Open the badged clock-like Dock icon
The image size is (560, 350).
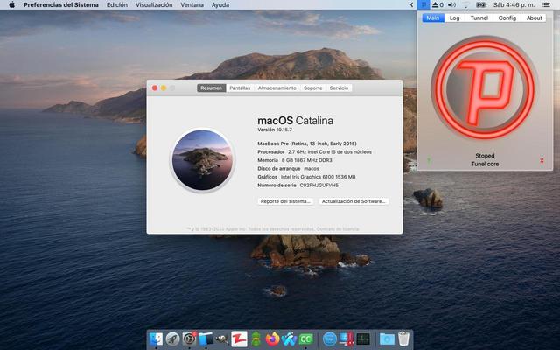tap(189, 339)
